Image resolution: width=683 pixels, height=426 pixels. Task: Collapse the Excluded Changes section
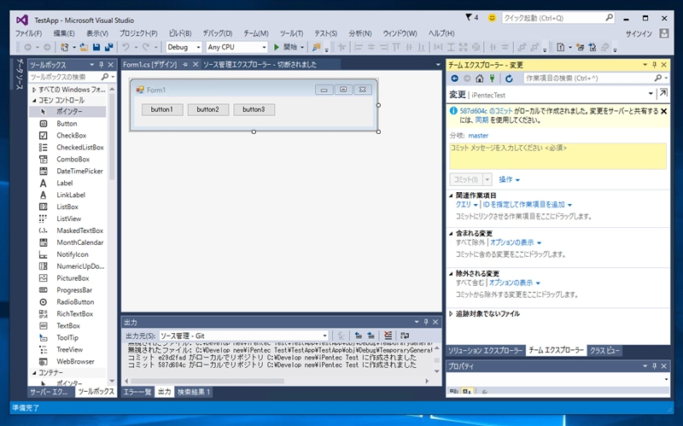pos(452,273)
